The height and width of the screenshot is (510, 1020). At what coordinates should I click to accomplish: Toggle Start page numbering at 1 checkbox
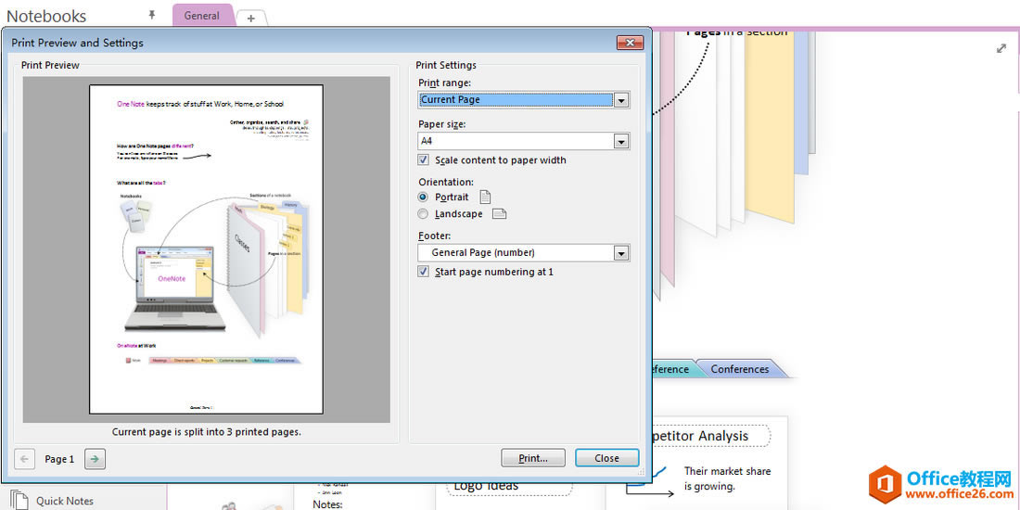424,272
